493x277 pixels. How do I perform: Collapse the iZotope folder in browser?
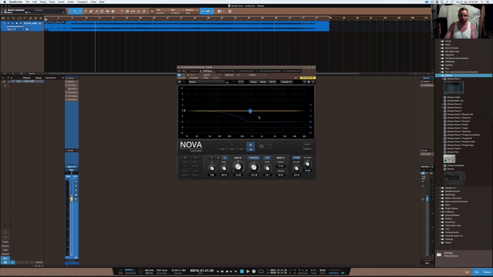(441, 75)
